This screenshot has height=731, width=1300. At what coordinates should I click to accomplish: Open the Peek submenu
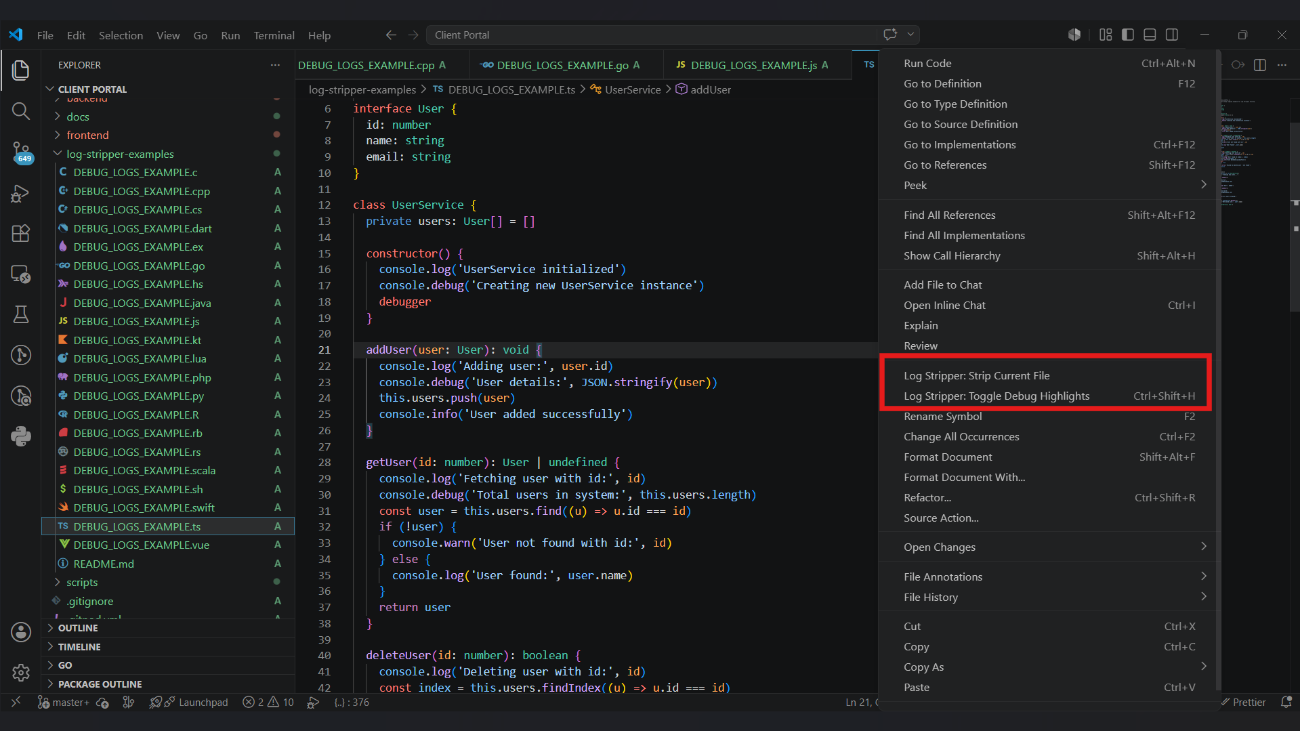1049,186
